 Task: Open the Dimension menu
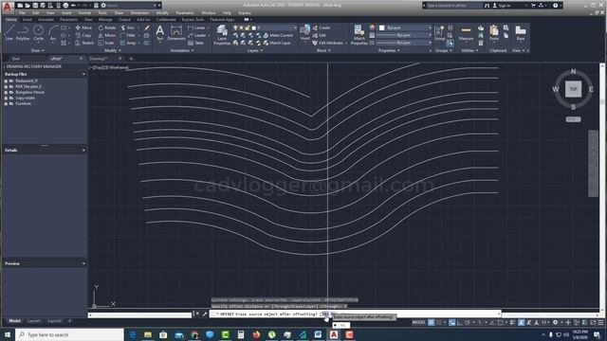point(139,12)
